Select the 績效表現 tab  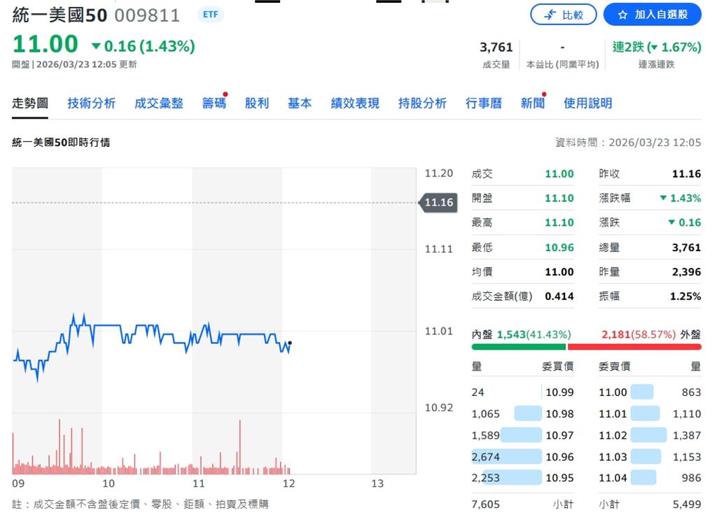pos(354,102)
